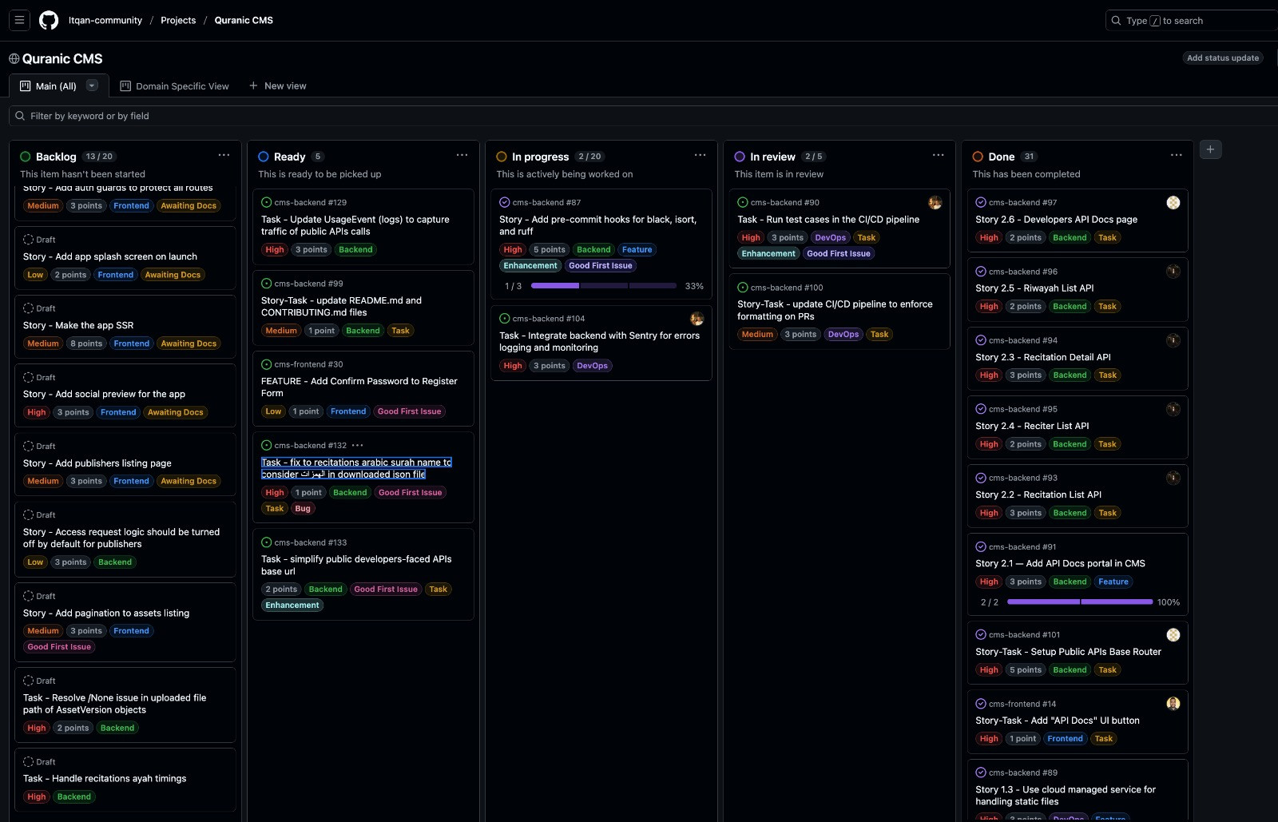Click the Add status update button

1222,58
